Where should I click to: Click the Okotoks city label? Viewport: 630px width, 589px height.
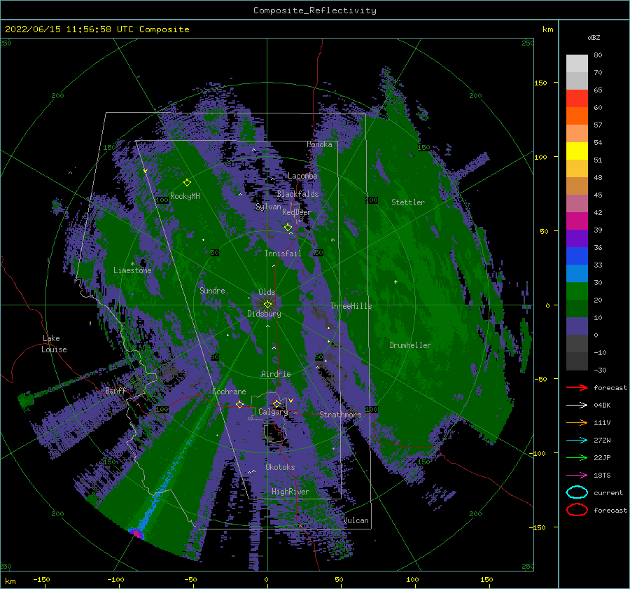tap(280, 467)
